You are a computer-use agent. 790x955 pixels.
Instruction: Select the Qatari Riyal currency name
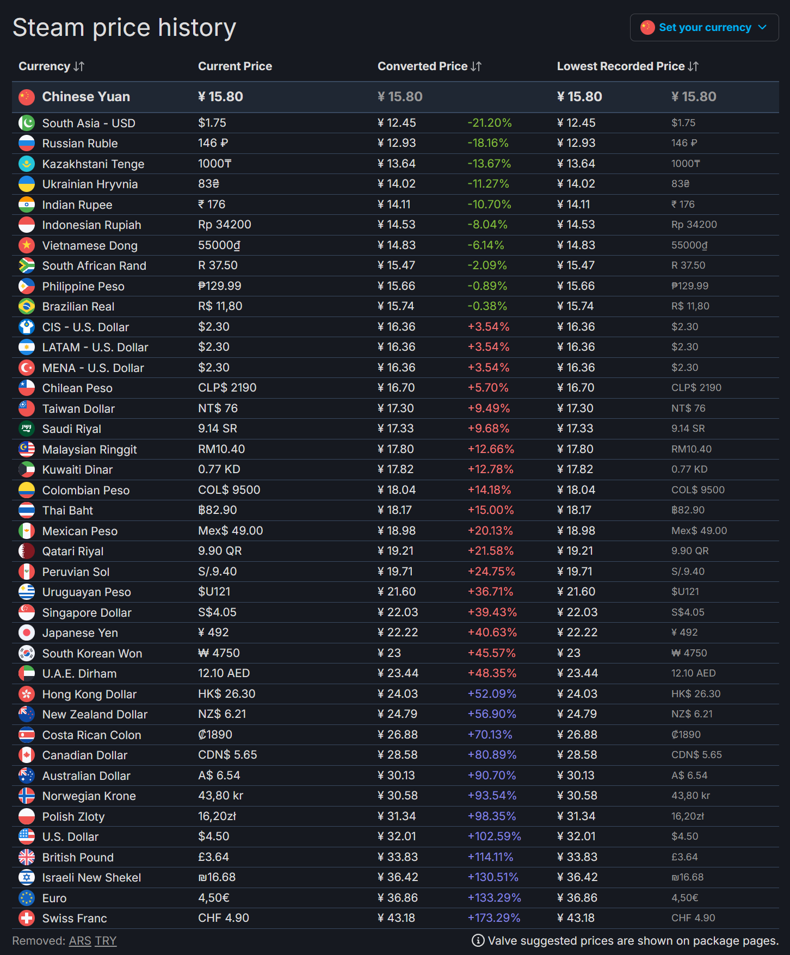click(73, 551)
